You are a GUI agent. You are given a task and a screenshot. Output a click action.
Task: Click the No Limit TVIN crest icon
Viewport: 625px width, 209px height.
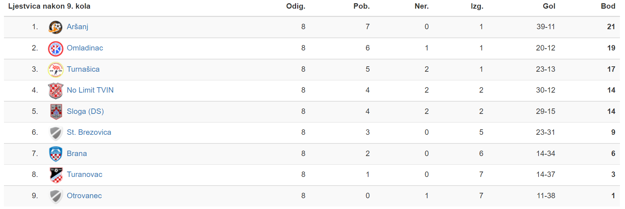(x=55, y=90)
